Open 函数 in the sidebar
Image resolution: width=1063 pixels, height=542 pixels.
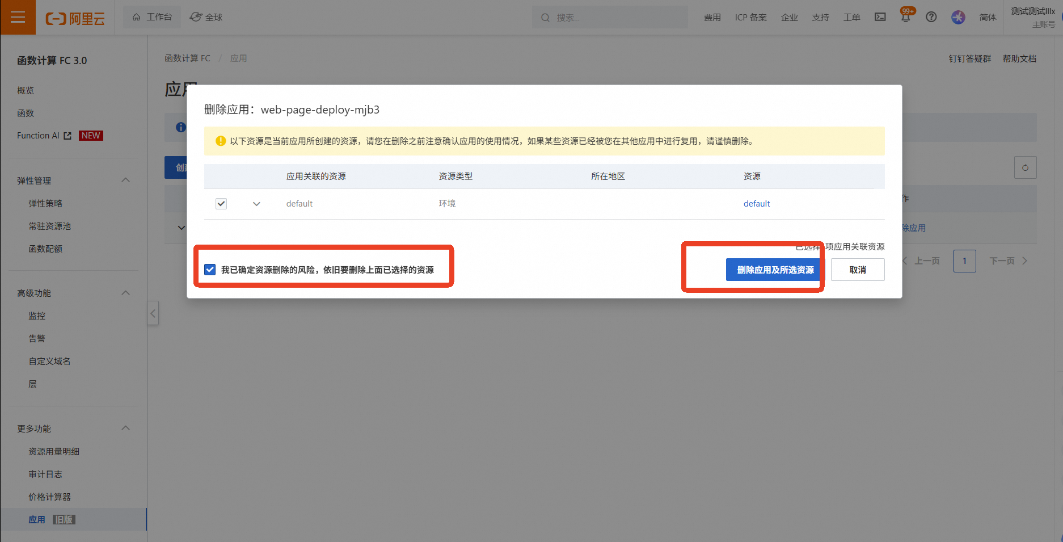point(26,113)
